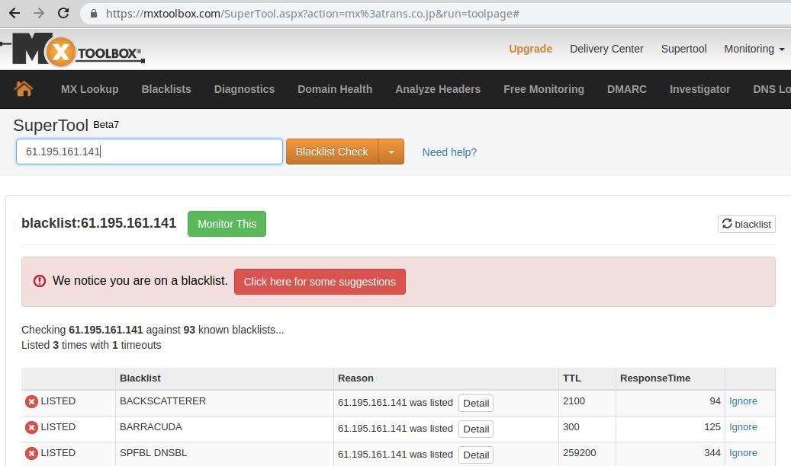Click the Reason column header

355,378
